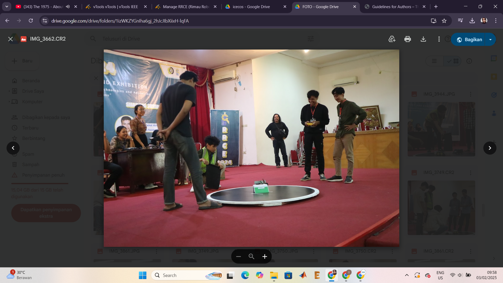
Task: Zoom in on the previewed photo
Action: pos(265,257)
